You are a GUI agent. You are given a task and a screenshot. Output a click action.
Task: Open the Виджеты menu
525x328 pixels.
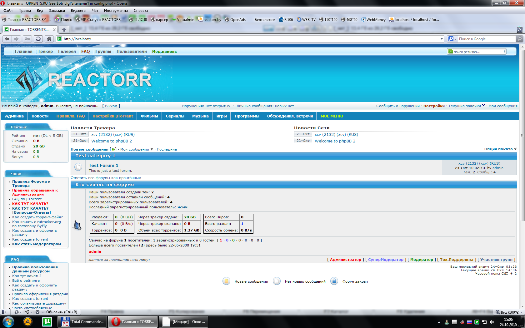(78, 11)
